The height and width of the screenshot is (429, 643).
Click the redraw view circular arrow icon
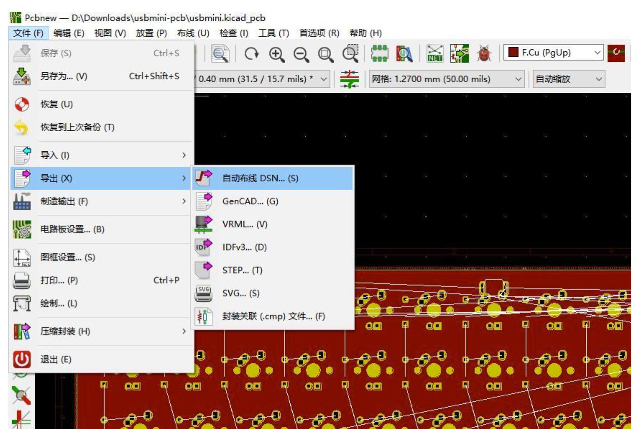click(x=252, y=53)
